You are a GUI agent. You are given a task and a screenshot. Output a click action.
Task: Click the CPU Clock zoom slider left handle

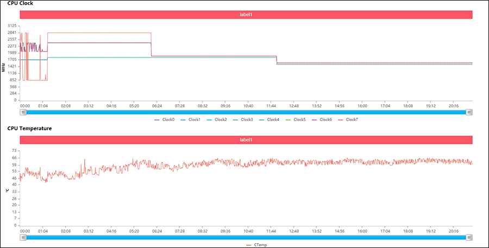pos(23,112)
